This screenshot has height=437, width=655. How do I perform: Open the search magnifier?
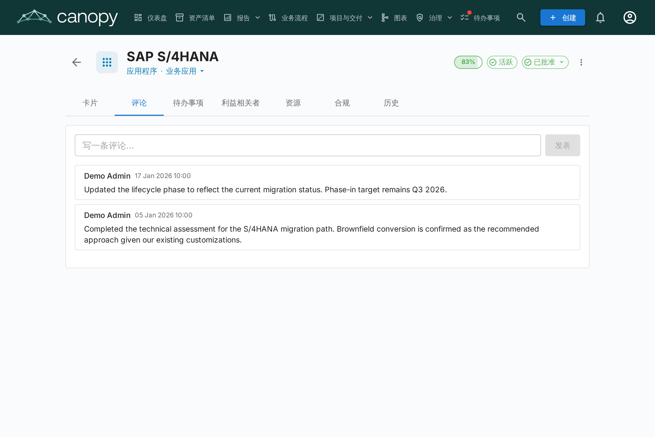coord(521,17)
